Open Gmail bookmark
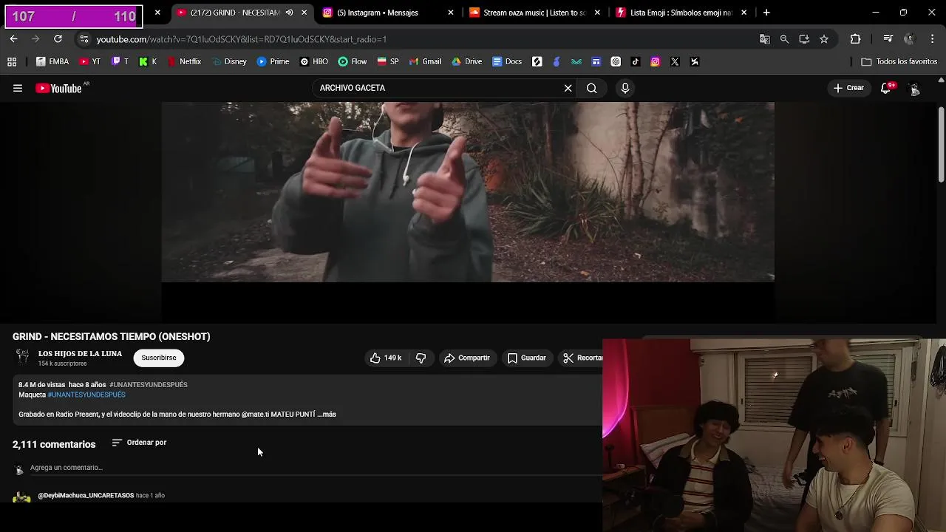This screenshot has height=532, width=946. [x=425, y=62]
